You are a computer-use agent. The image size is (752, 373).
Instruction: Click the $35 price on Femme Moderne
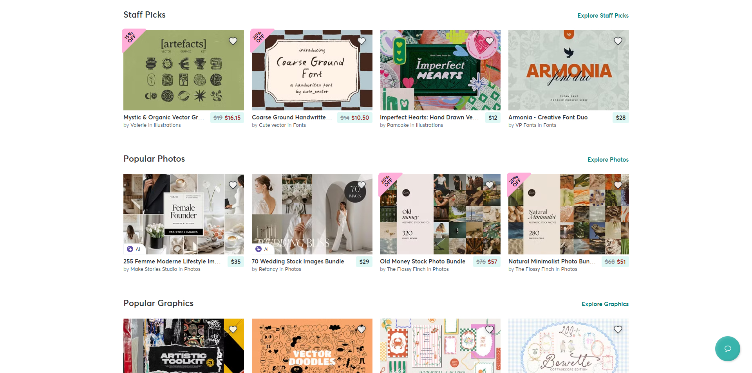pyautogui.click(x=236, y=262)
